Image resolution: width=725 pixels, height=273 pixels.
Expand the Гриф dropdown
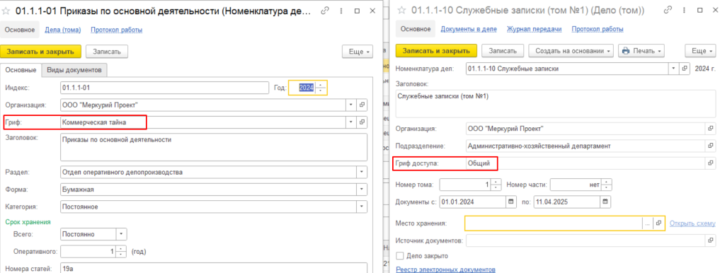click(x=351, y=122)
